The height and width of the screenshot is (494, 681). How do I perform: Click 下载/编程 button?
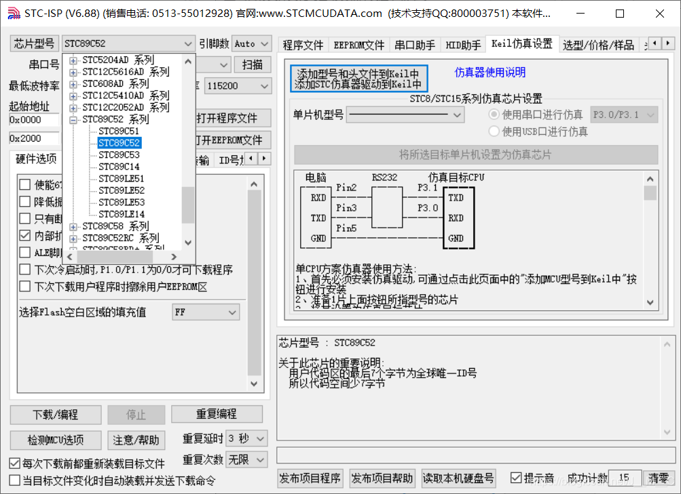click(x=56, y=415)
